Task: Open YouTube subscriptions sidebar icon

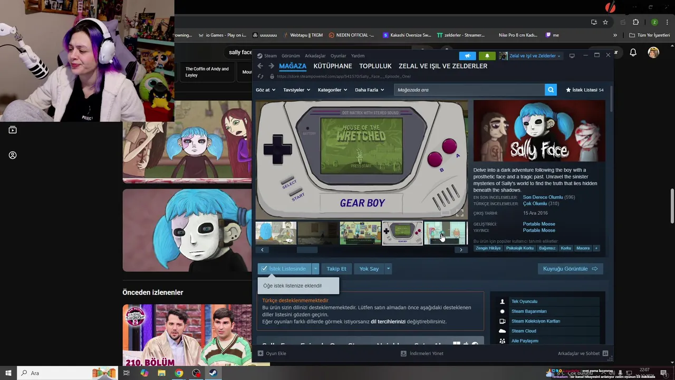Action: point(13,130)
